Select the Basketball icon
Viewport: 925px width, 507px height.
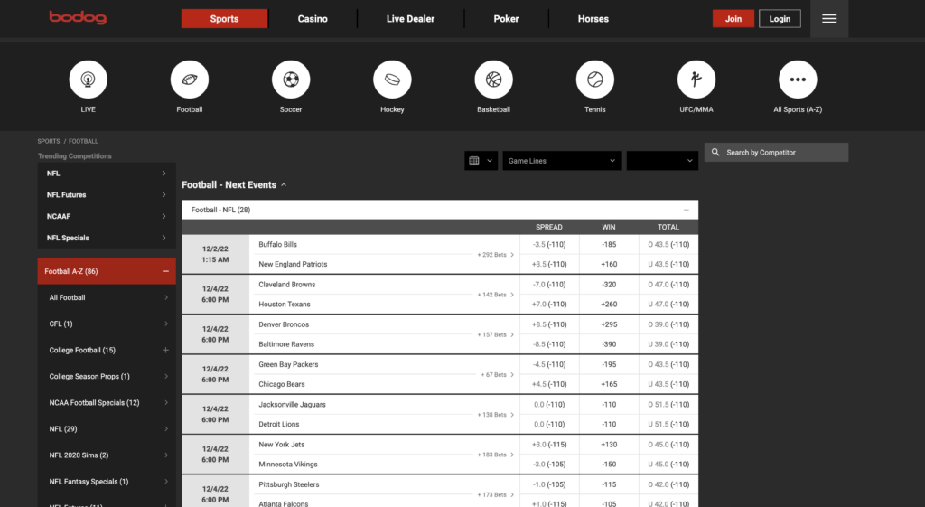[x=494, y=80]
